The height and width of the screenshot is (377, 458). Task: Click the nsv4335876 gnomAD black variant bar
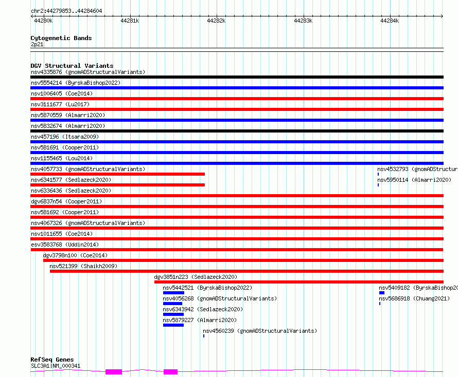(x=237, y=77)
